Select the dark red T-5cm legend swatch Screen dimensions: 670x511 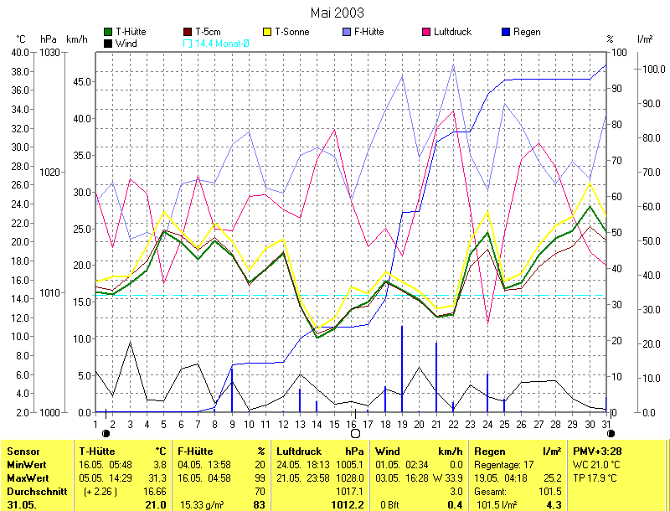click(188, 32)
